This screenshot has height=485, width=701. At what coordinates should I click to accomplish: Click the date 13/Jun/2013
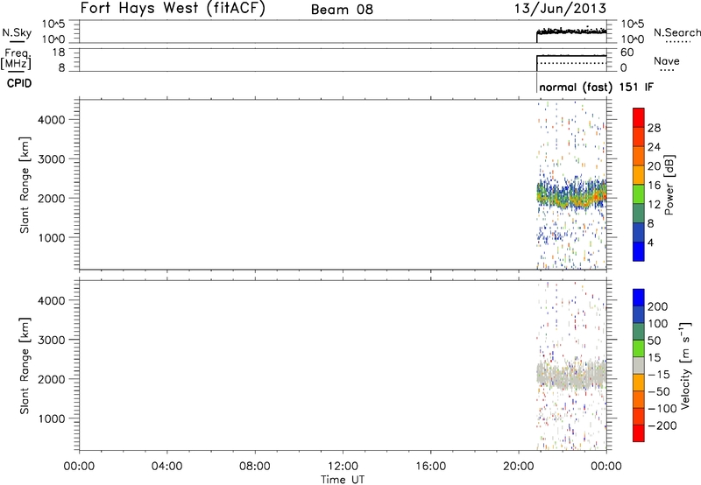[560, 9]
